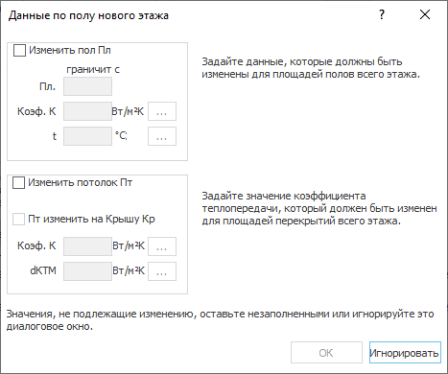Screen dimensions: 448x374
Task: Click the 'Игнорировать' button
Action: coord(405,353)
